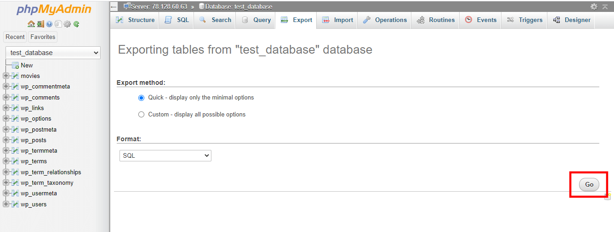The width and height of the screenshot is (614, 232).
Task: Collapse the top menu using arrow icon
Action: tap(605, 6)
